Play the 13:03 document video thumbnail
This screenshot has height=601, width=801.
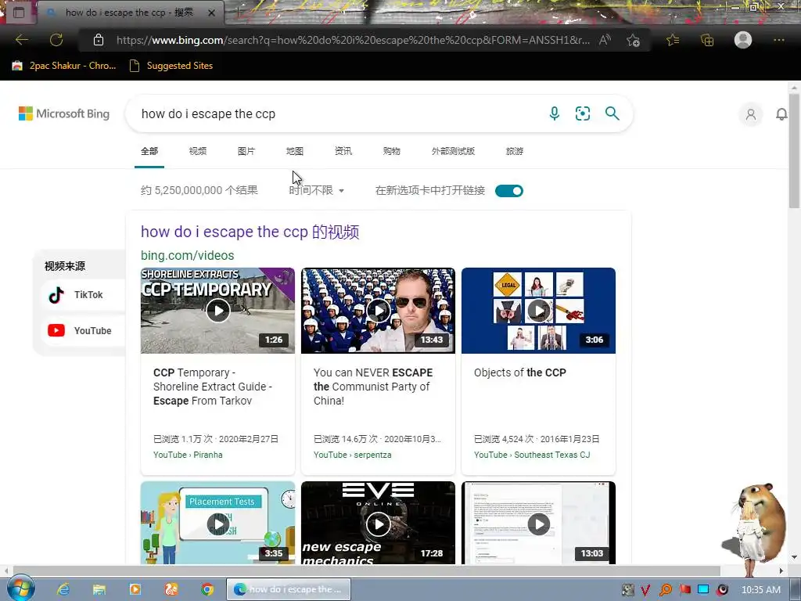coord(538,523)
